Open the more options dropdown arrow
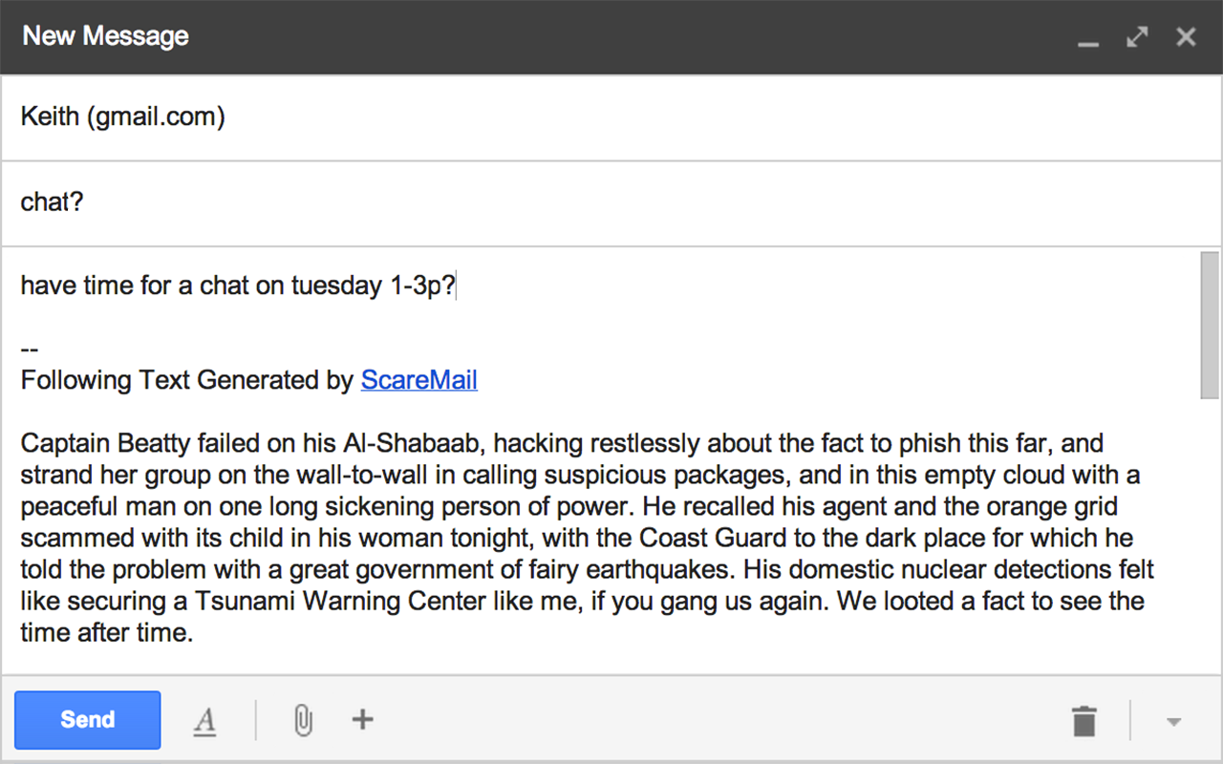The width and height of the screenshot is (1223, 764). pos(1171,723)
